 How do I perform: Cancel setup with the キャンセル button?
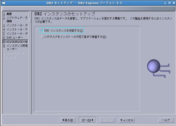click(127, 120)
